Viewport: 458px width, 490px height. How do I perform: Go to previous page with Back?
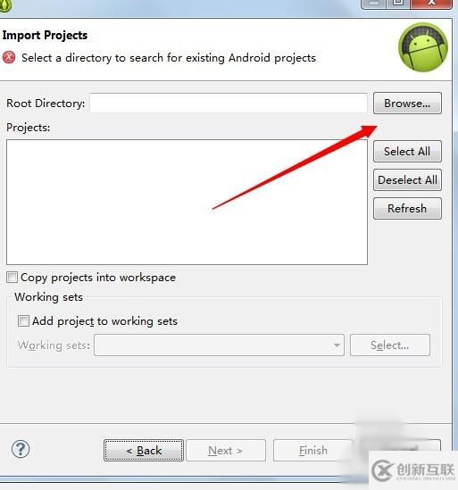[144, 451]
